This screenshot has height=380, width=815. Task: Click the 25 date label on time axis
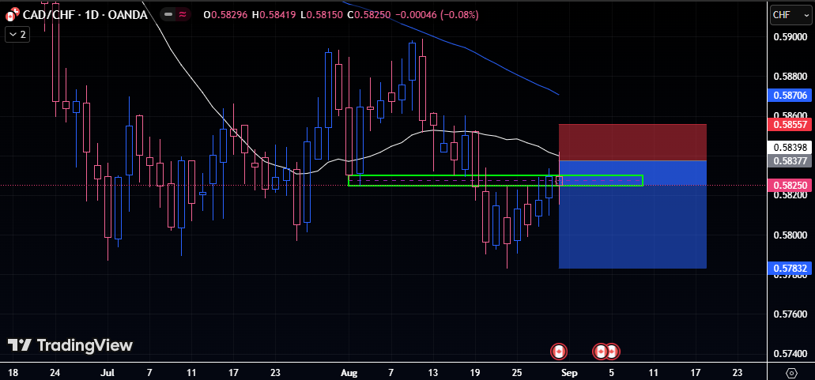(x=517, y=372)
